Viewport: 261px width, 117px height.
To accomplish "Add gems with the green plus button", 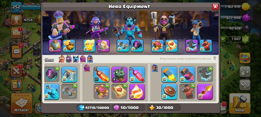I will point(223,39).
